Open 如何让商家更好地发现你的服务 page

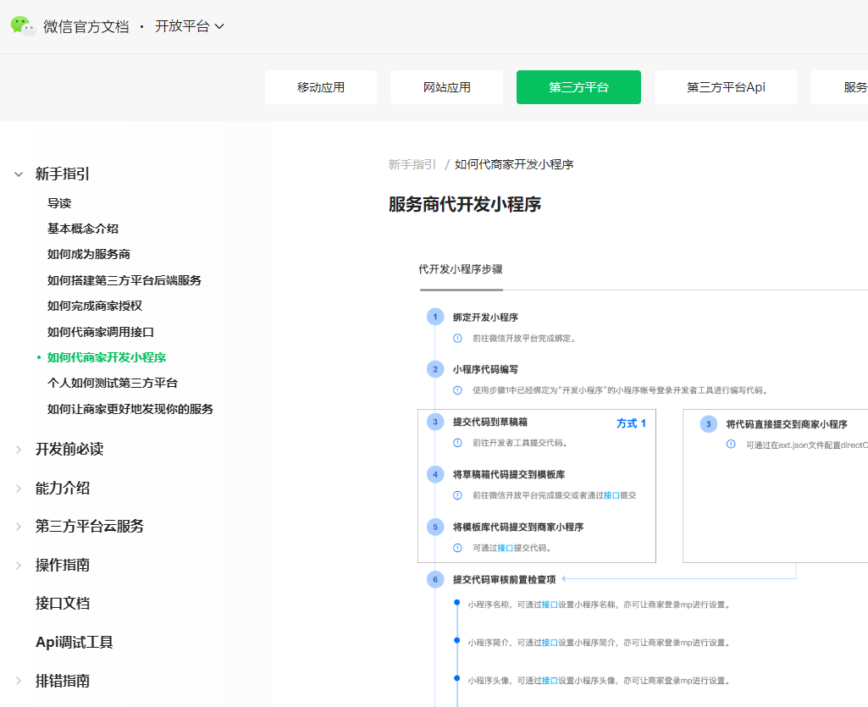[x=130, y=409]
